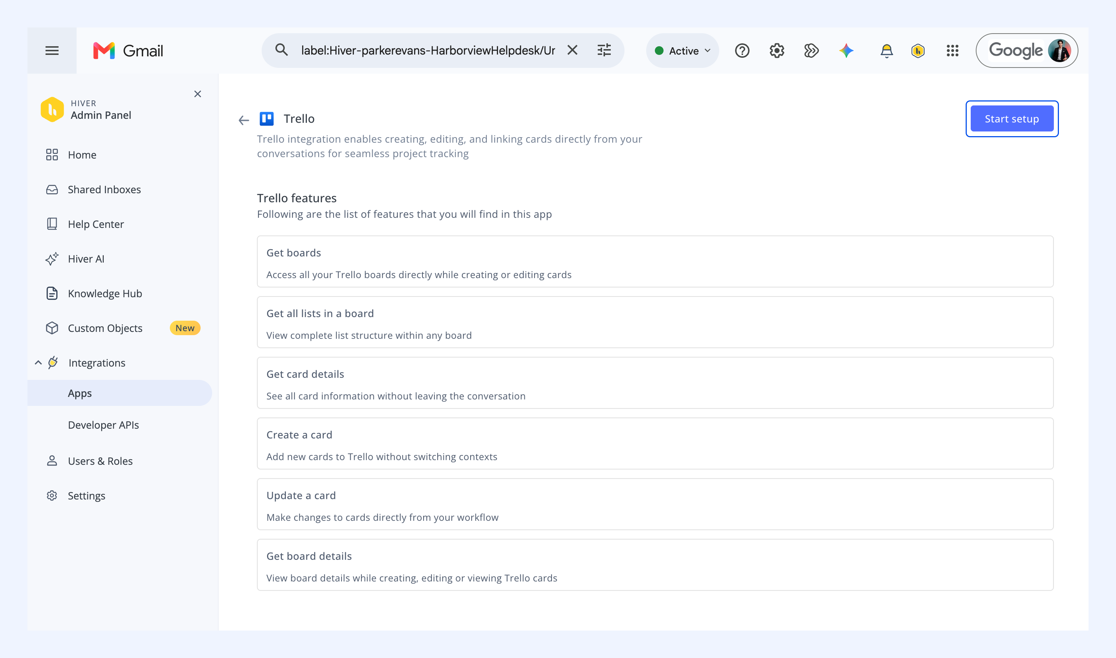
Task: Open Gmail settings gear icon
Action: [777, 51]
